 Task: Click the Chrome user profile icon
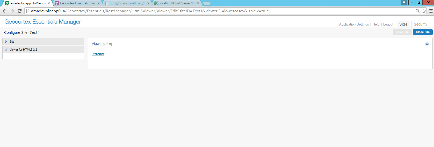[x=404, y=2]
